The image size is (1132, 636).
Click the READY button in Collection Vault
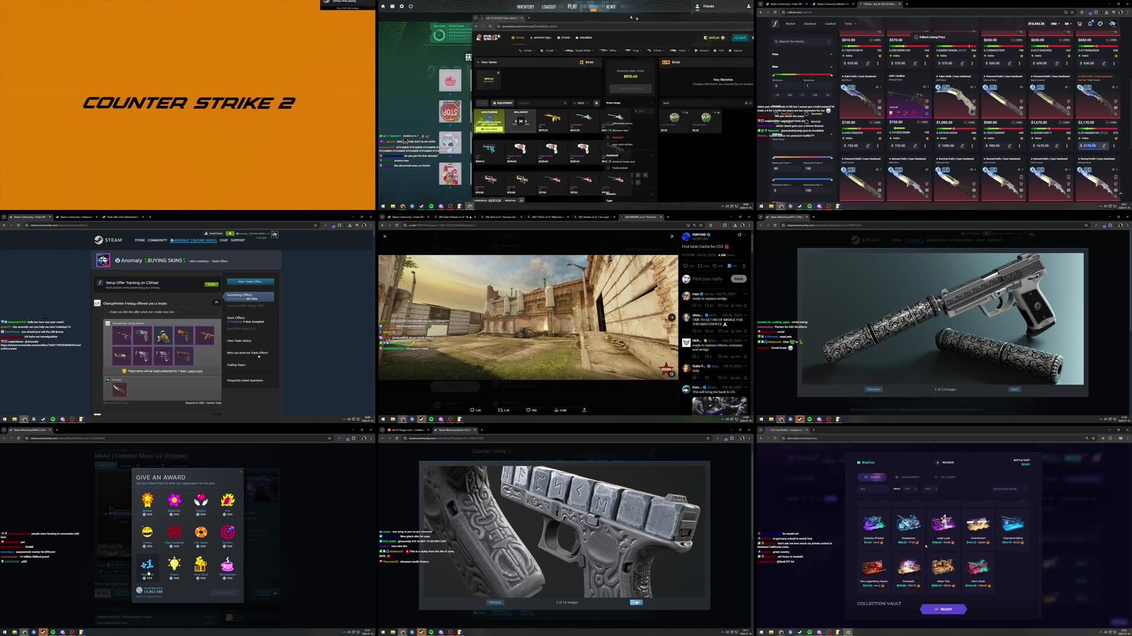pos(943,609)
